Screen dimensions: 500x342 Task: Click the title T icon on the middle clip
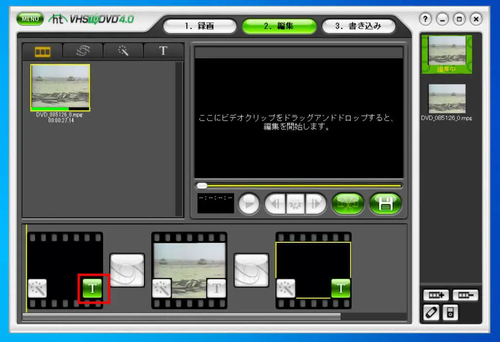(216, 288)
